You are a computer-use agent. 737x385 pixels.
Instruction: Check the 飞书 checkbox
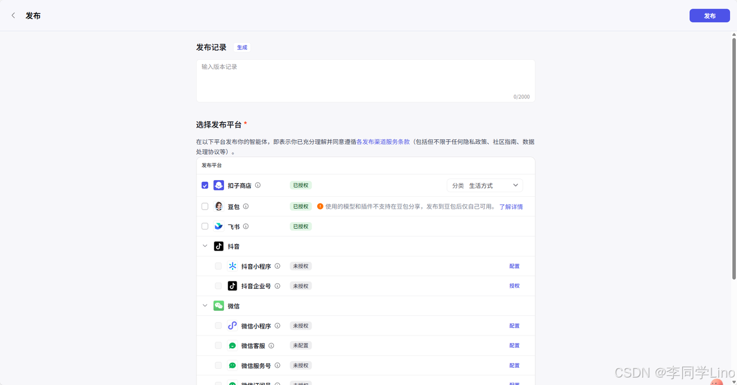[205, 226]
